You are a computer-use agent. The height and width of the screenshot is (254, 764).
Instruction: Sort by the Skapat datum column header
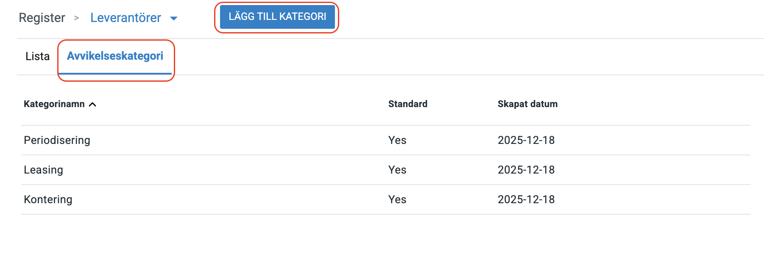(527, 104)
